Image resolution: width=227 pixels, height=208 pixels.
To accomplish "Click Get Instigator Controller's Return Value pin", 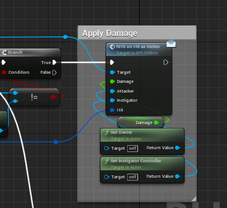I will coord(177,177).
